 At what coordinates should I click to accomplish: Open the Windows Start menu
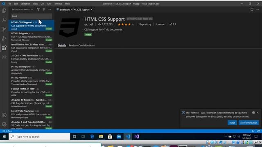point(4,137)
